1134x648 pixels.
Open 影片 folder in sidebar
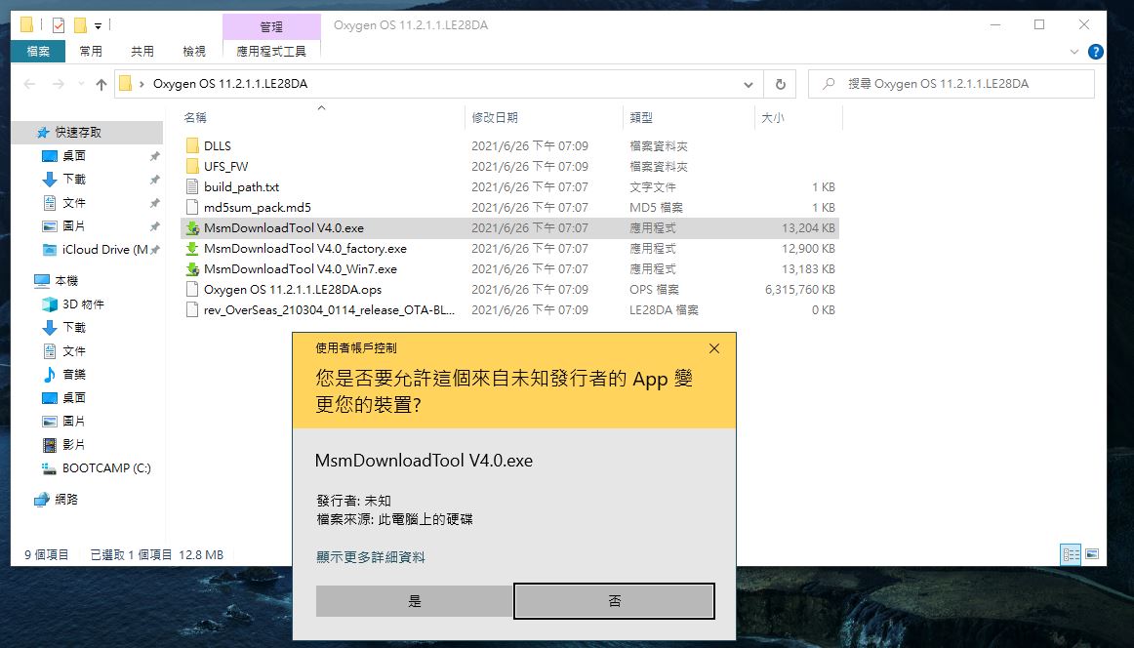point(65,444)
